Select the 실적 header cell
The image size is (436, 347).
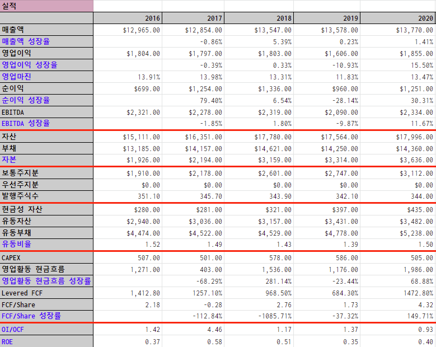point(46,6)
